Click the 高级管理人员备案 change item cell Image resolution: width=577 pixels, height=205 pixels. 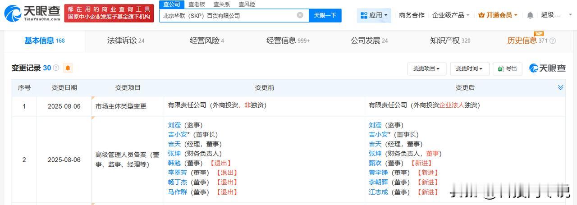coord(128,159)
